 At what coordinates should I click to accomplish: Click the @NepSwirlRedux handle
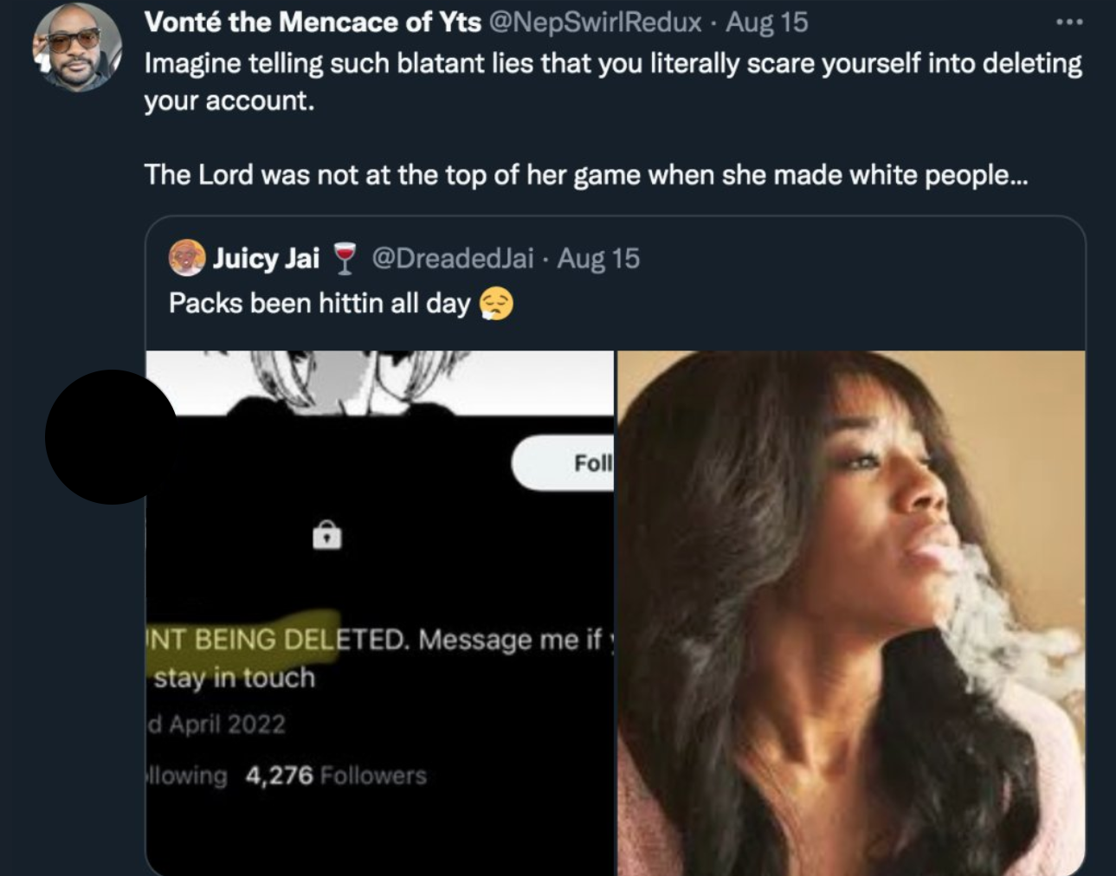point(595,23)
